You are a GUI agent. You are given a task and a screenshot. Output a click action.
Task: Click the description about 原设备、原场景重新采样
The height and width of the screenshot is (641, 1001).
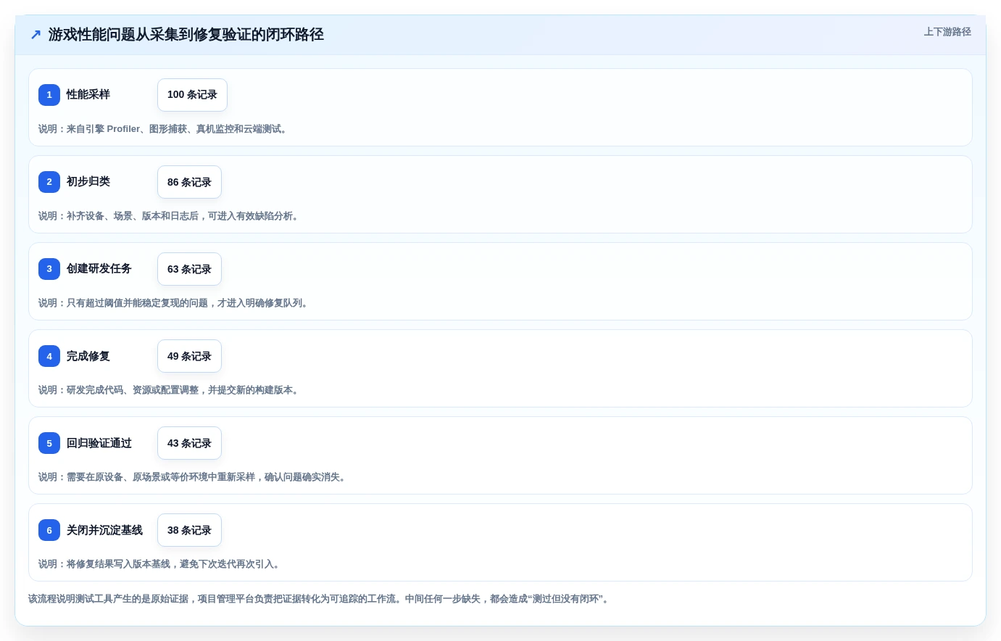point(194,477)
